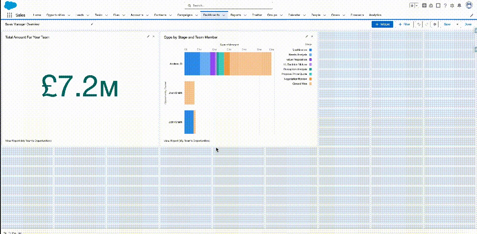Viewport: 477px width, 234px height.
Task: Edit the Opps by Stage widget
Action: (x=307, y=36)
